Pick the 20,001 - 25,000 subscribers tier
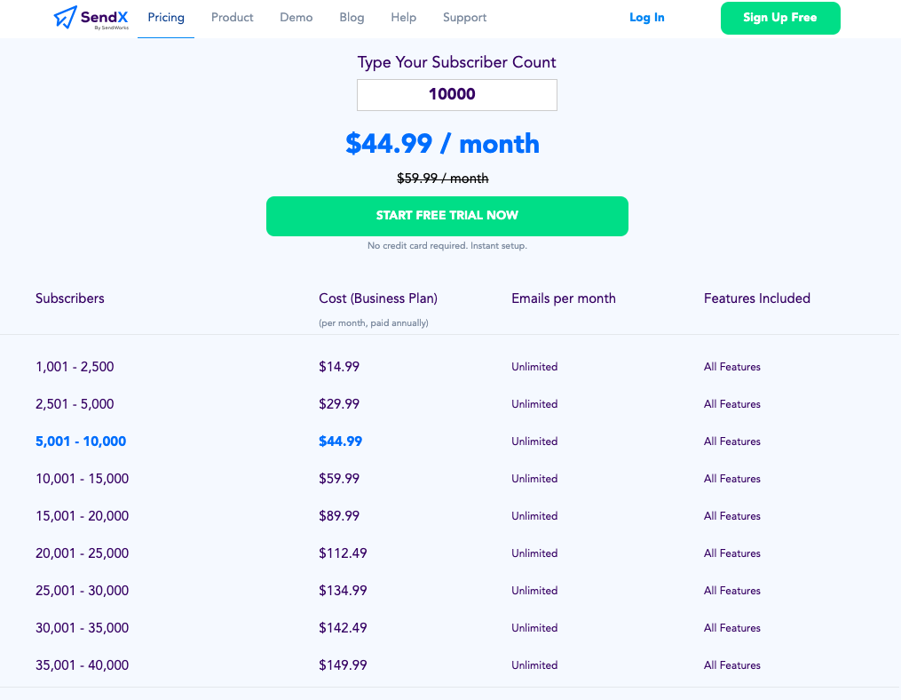This screenshot has height=700, width=901. click(82, 553)
